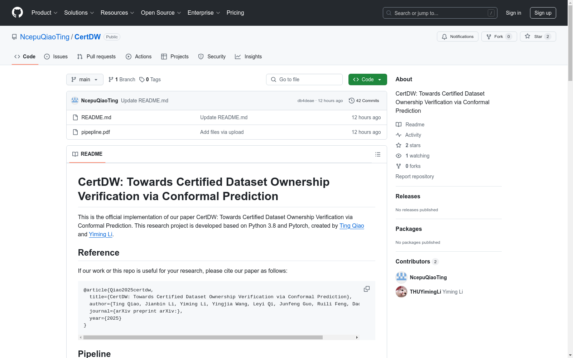This screenshot has height=358, width=573.
Task: View 42 Commits history
Action: pyautogui.click(x=364, y=101)
